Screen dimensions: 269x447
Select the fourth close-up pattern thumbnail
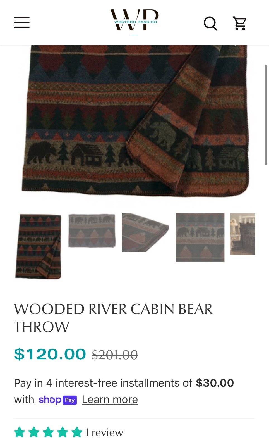pyautogui.click(x=200, y=237)
